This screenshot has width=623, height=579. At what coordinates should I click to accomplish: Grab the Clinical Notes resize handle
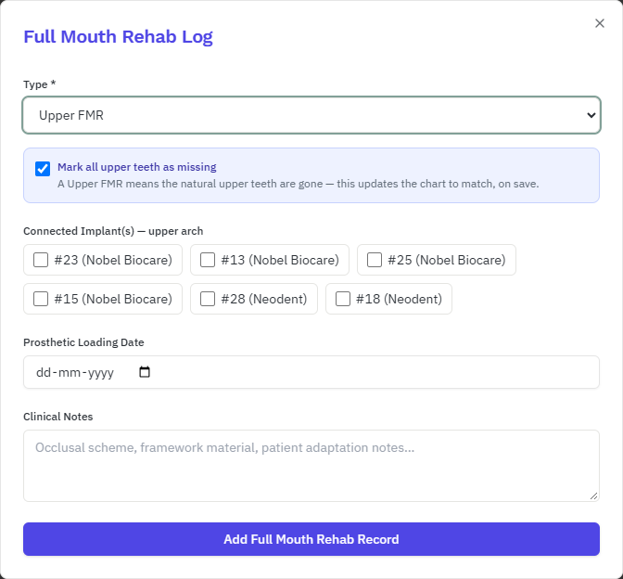594,495
